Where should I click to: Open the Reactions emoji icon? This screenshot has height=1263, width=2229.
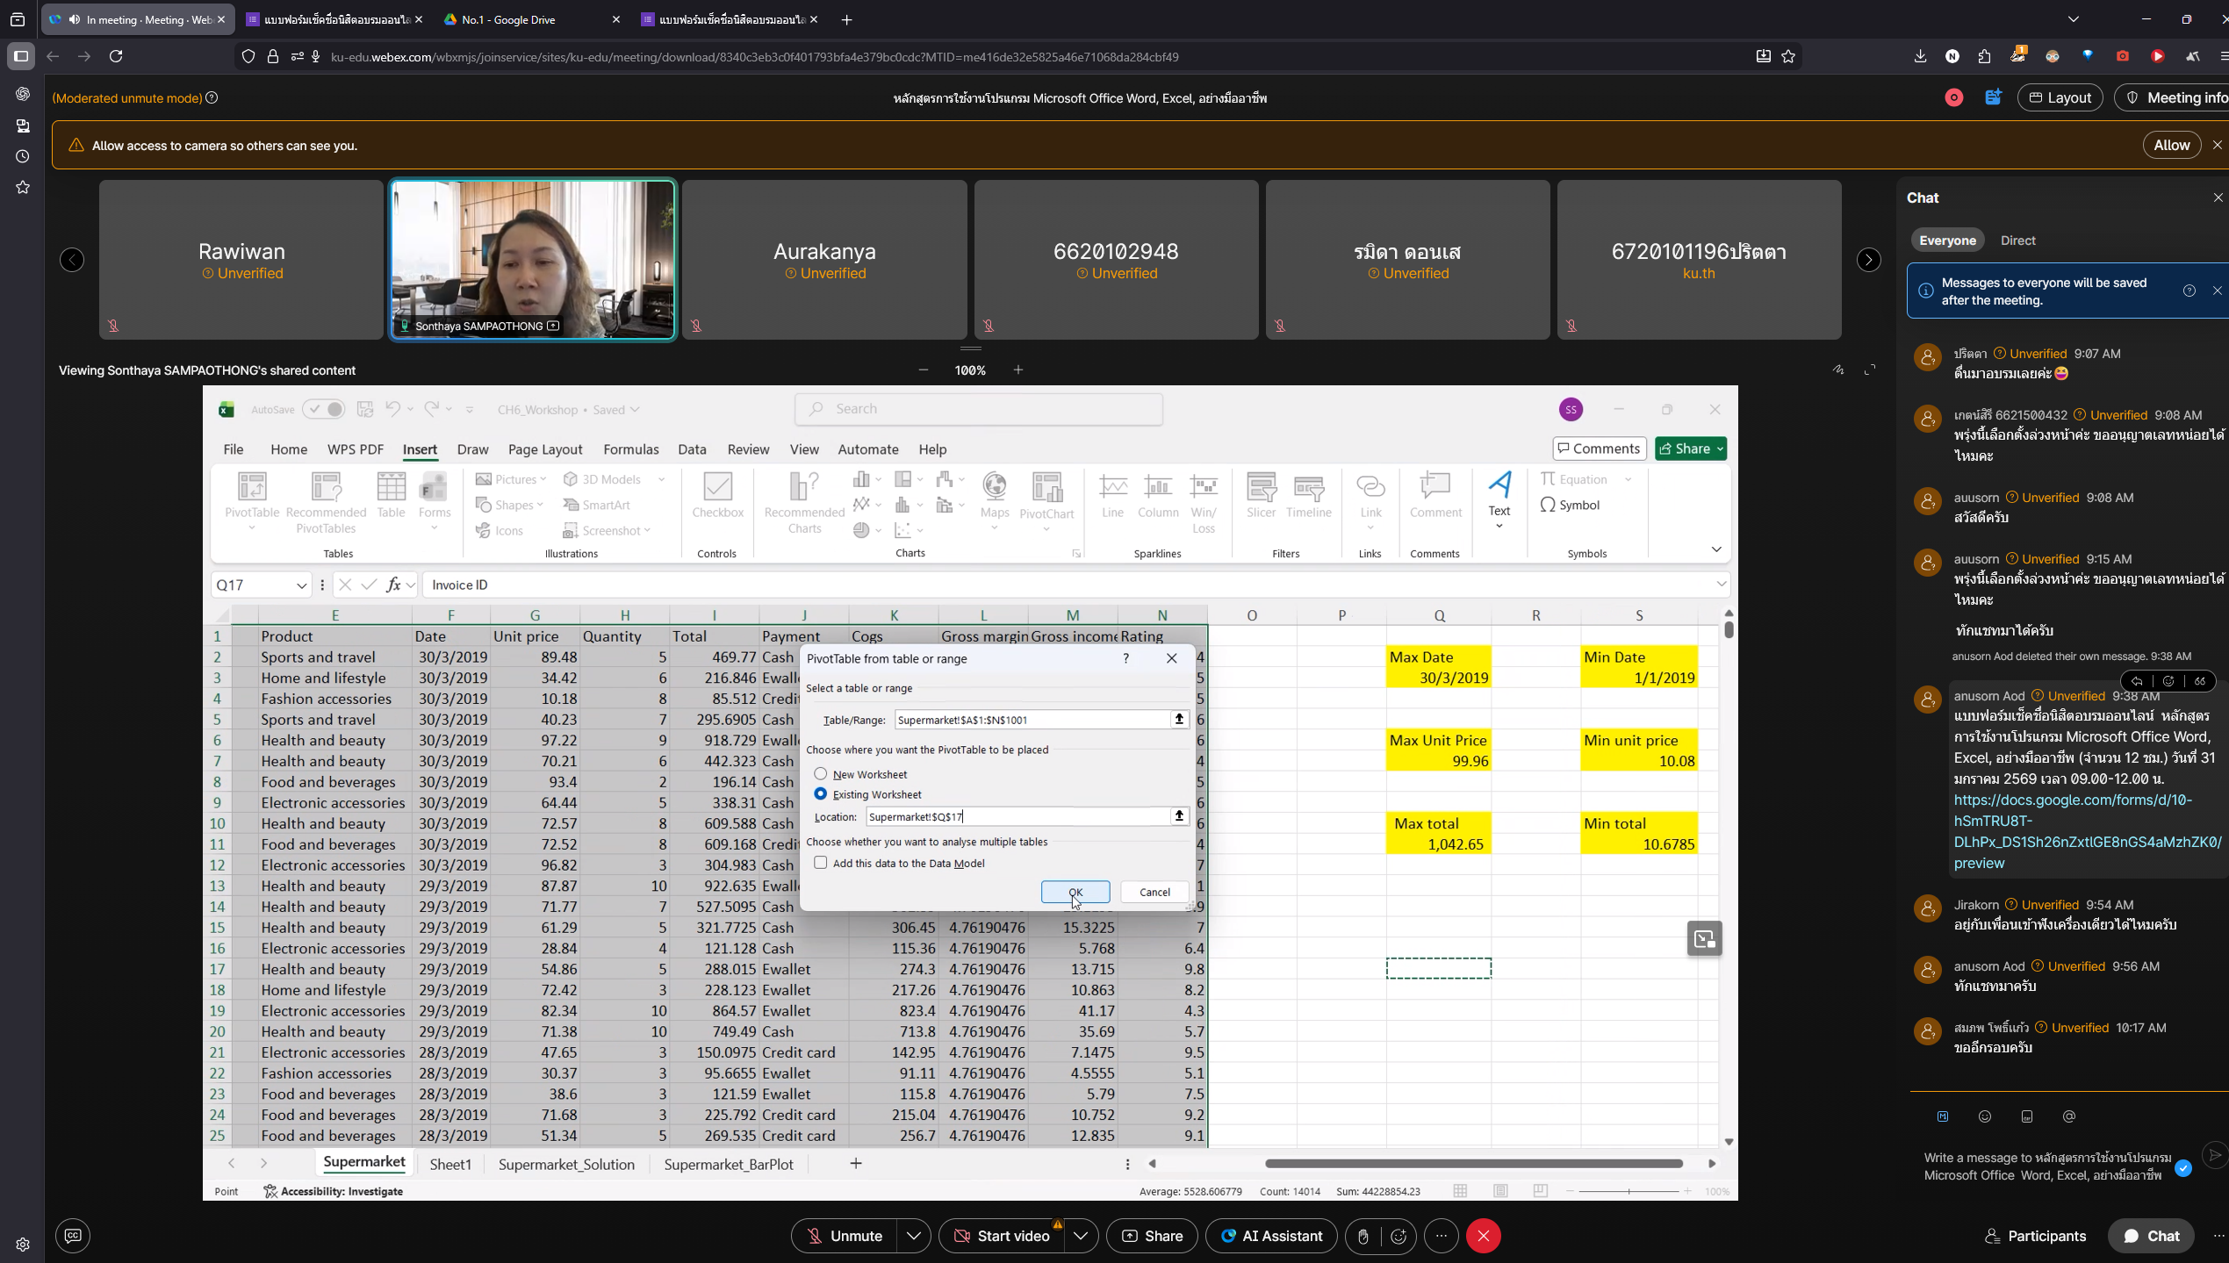tap(1399, 1236)
